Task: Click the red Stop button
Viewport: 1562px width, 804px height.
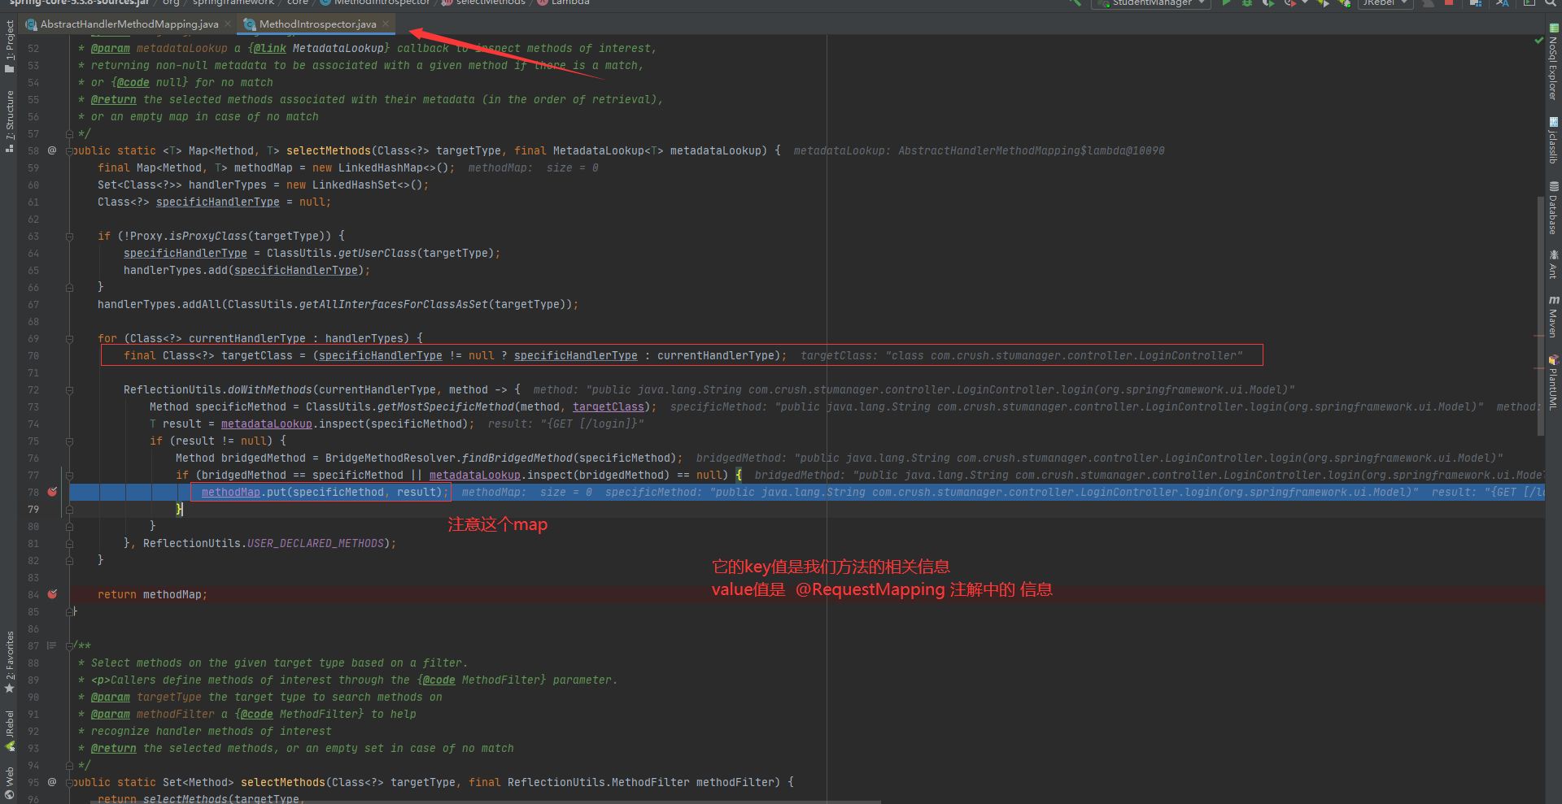Action: coord(1448,3)
